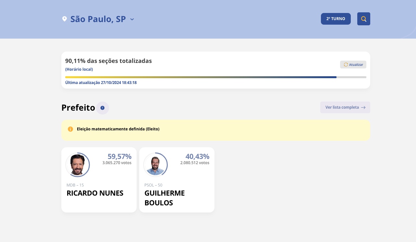Click Guilherme Boulos's candidate photo

click(x=155, y=165)
